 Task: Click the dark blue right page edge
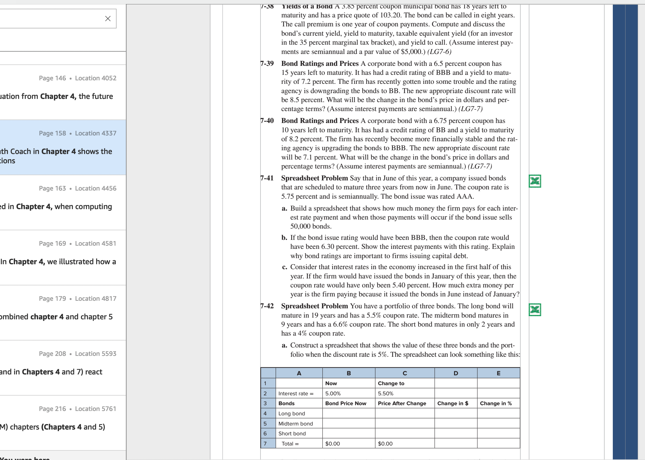(625, 232)
